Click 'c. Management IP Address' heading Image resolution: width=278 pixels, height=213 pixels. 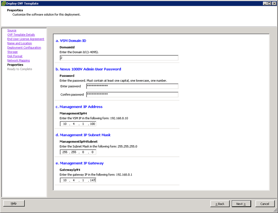(x=79, y=107)
